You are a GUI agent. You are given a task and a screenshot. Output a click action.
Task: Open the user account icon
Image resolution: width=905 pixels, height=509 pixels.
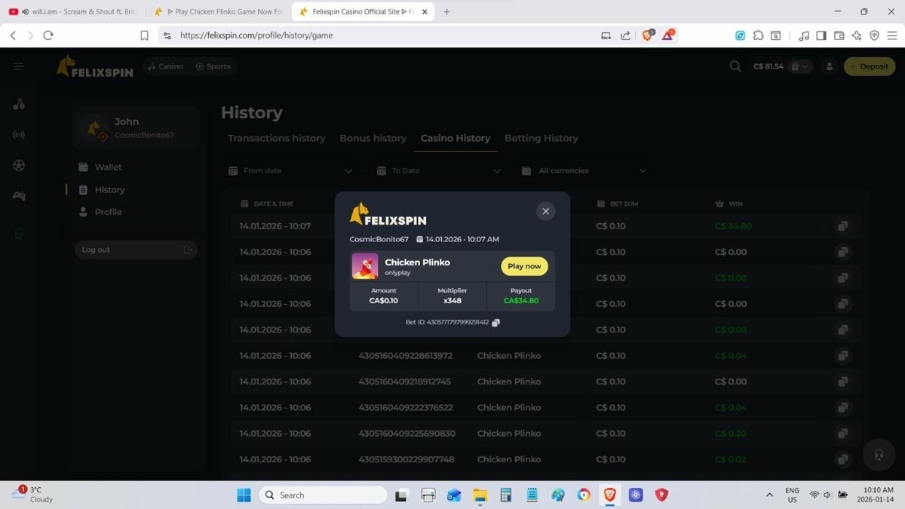coord(829,66)
